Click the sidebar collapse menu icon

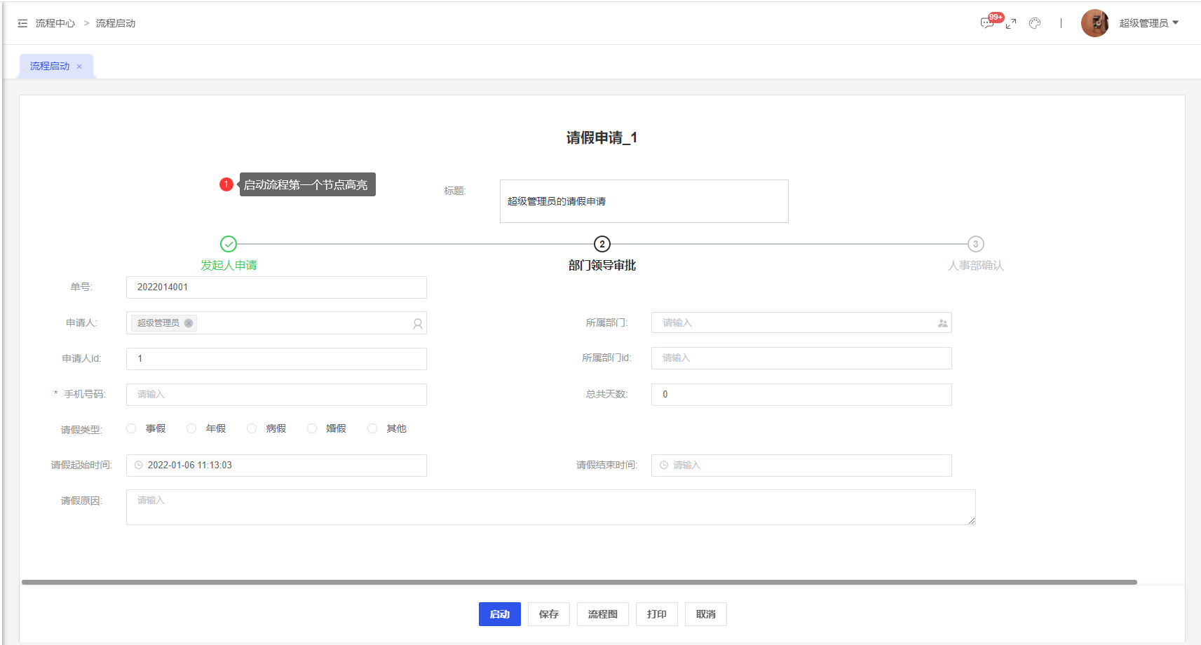click(22, 23)
